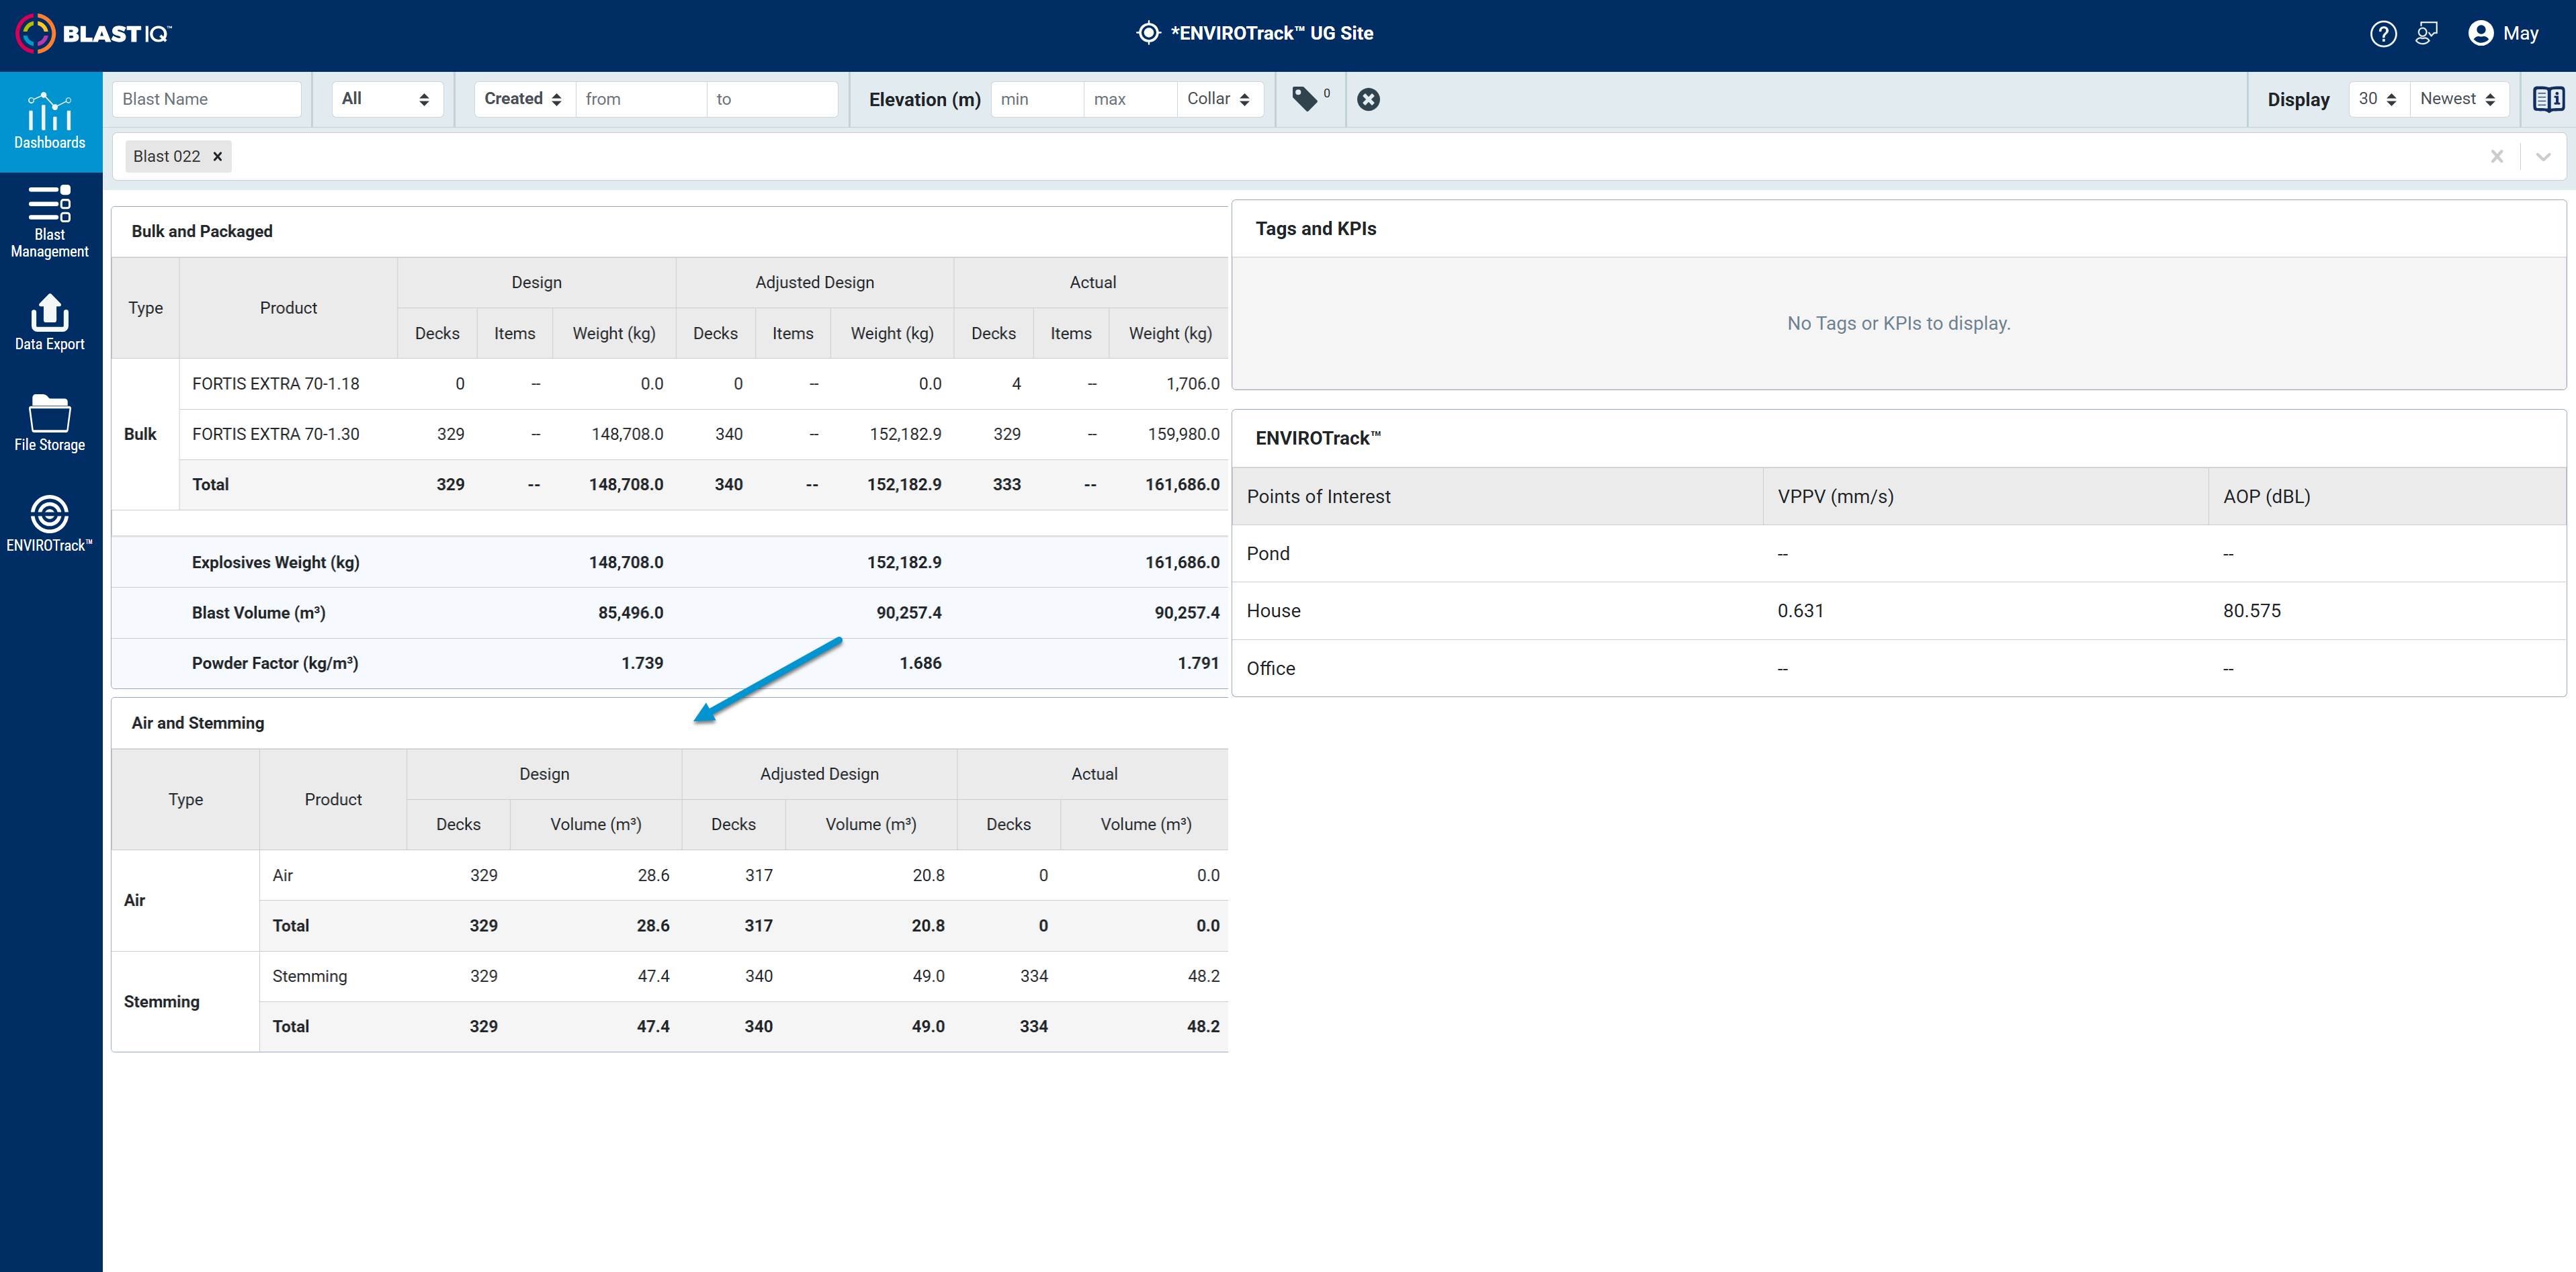Toggle the guide book panel icon
The image size is (2576, 1272).
(x=2548, y=99)
